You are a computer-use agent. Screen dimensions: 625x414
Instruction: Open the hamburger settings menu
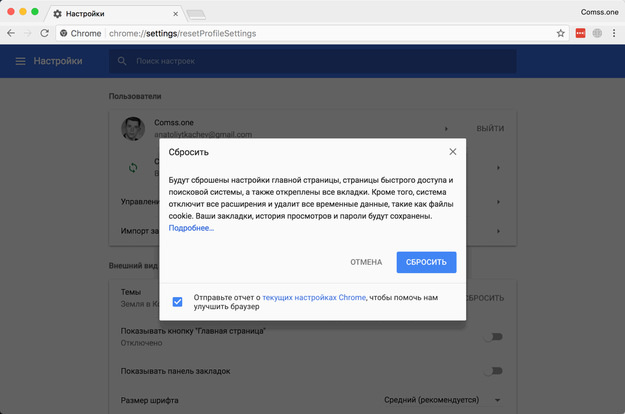coord(20,61)
